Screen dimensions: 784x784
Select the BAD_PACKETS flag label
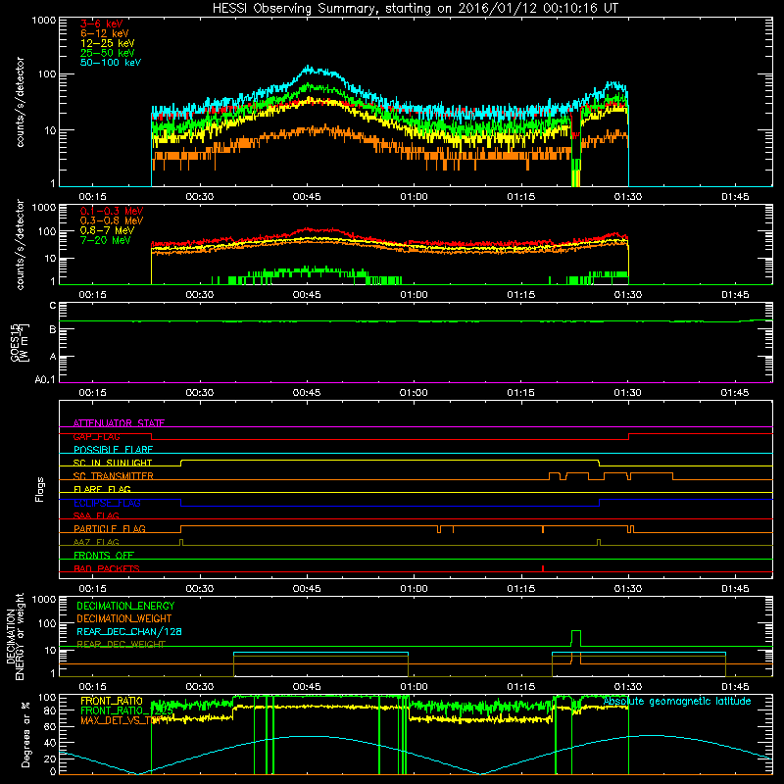click(x=107, y=568)
